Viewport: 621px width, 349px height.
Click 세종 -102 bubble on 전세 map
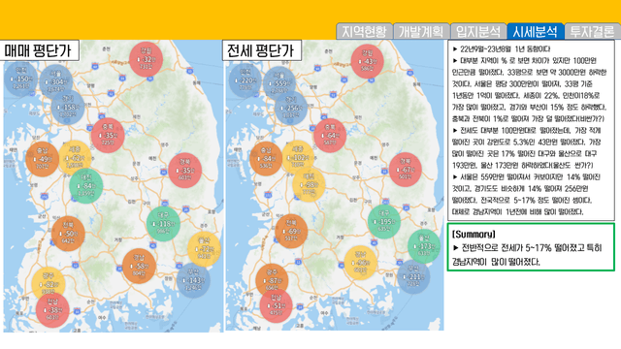point(298,157)
